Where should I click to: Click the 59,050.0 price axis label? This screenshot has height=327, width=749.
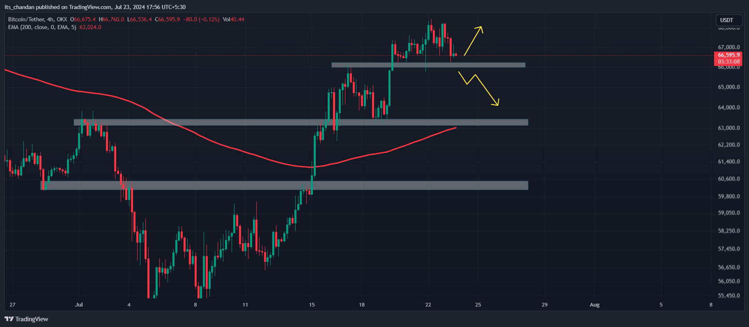coord(728,213)
